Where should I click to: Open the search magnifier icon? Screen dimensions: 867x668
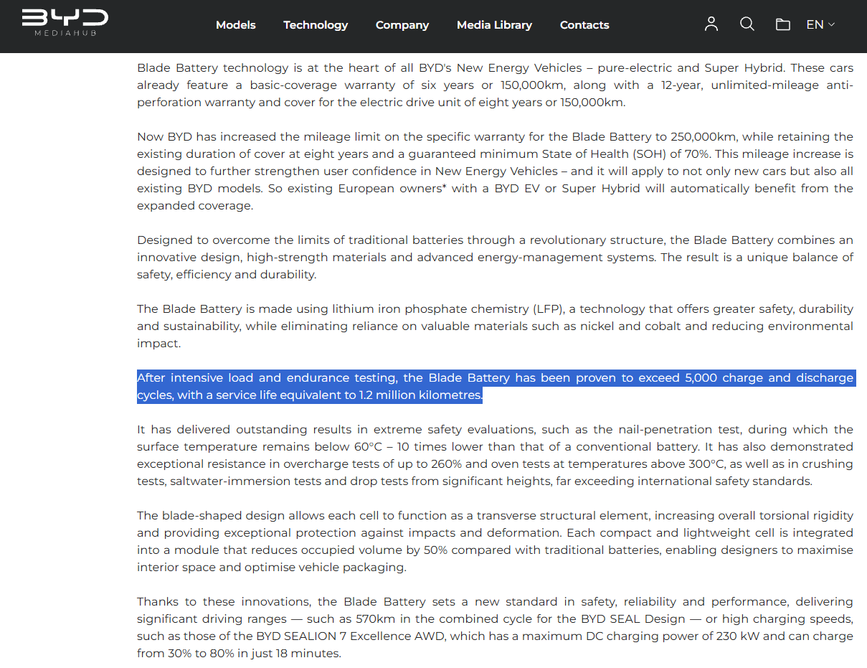click(747, 24)
